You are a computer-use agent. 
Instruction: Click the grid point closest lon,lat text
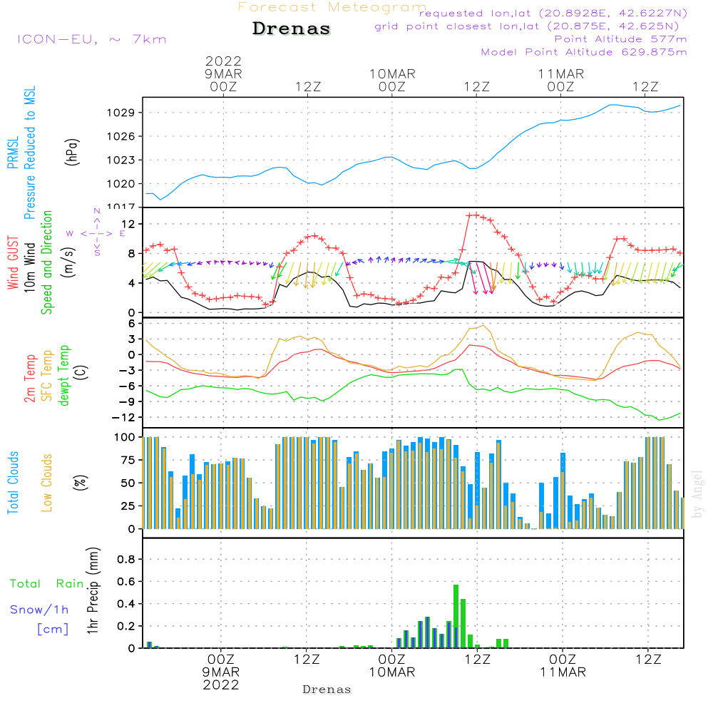[x=527, y=26]
